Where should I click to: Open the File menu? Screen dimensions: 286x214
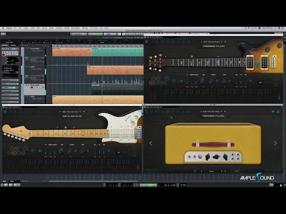click(x=15, y=28)
